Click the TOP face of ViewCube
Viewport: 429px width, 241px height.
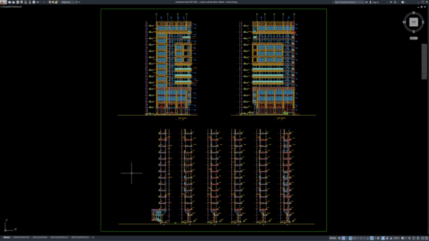click(414, 22)
